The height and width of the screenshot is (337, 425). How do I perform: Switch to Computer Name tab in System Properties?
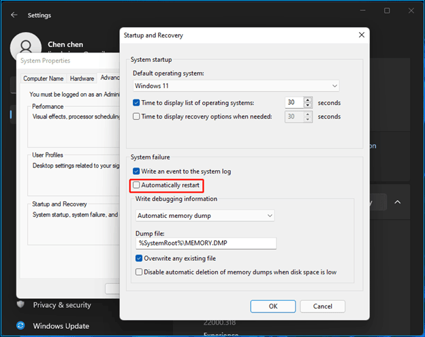(44, 78)
